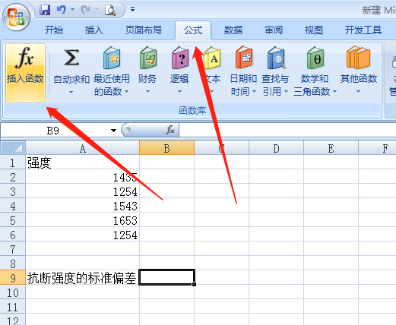Select column D header

276,148
